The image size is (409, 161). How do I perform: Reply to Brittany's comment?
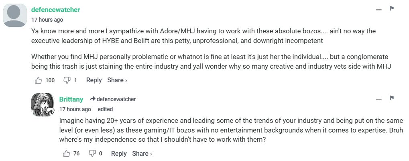(119, 153)
